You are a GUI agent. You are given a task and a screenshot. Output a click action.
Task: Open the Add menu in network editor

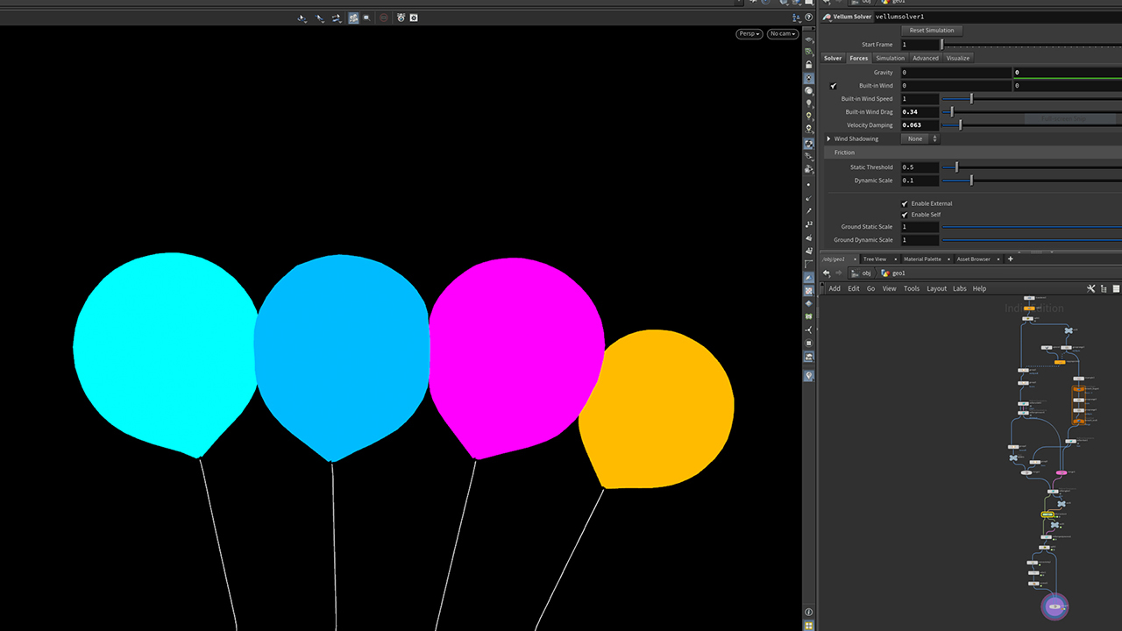tap(834, 288)
